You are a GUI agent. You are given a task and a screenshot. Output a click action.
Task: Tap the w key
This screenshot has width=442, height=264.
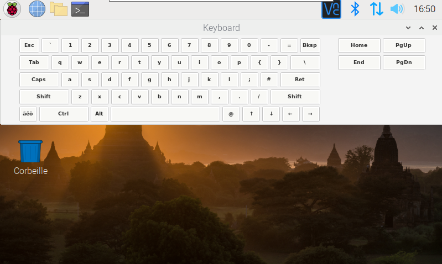tap(80, 62)
